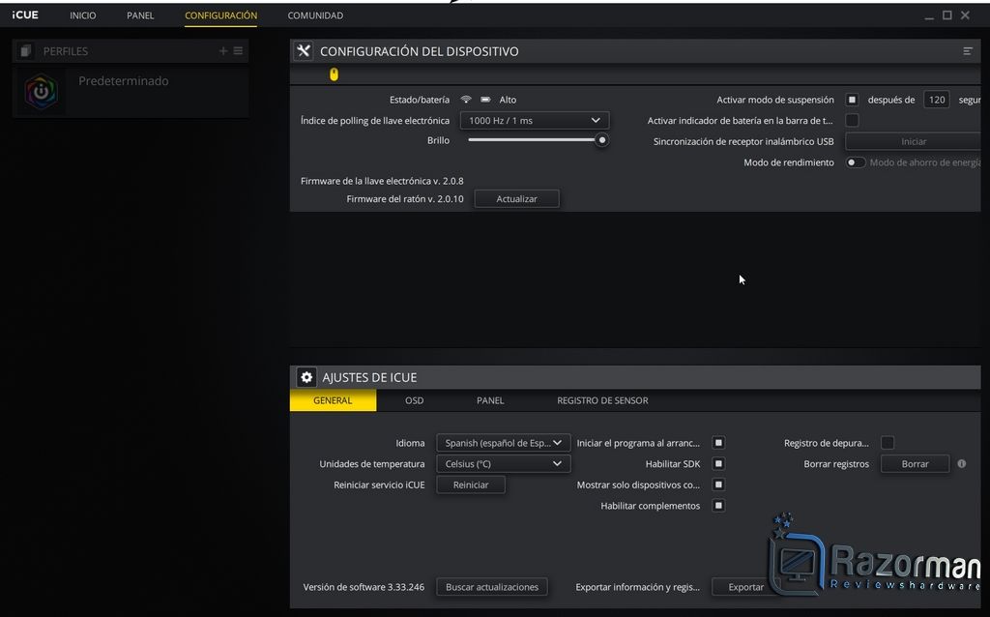Open device configuration panel menu icon
Image resolution: width=990 pixels, height=617 pixels.
(968, 51)
